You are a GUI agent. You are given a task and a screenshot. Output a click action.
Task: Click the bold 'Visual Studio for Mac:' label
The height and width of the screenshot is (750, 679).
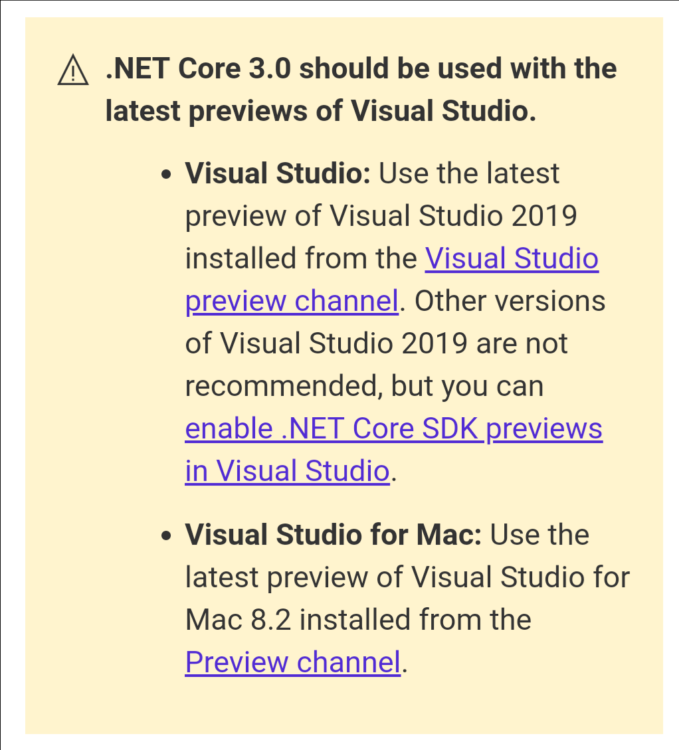click(x=333, y=534)
